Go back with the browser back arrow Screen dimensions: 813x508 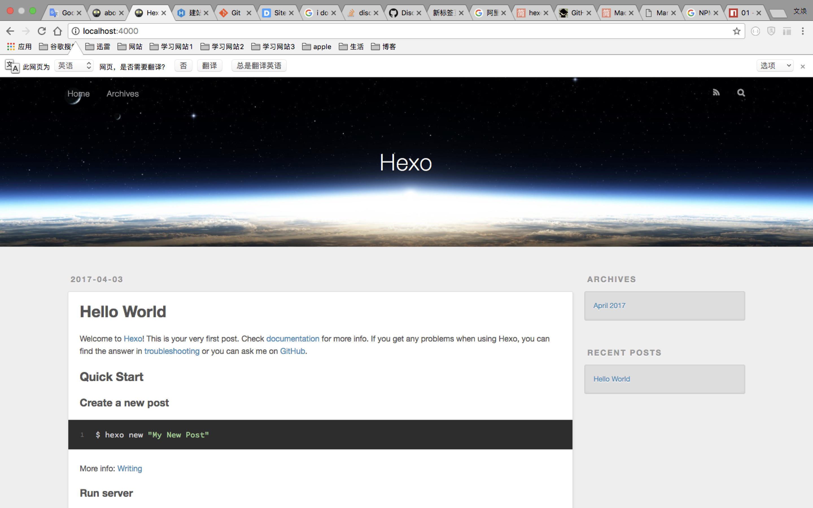(10, 31)
